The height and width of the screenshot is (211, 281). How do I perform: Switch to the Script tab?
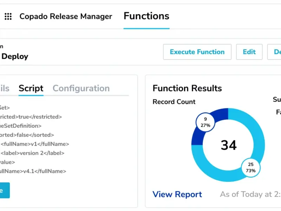(31, 88)
